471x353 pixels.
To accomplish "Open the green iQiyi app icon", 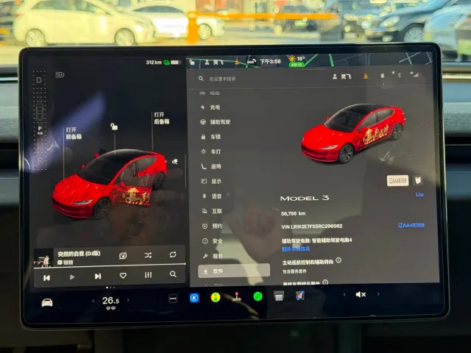I will [258, 296].
